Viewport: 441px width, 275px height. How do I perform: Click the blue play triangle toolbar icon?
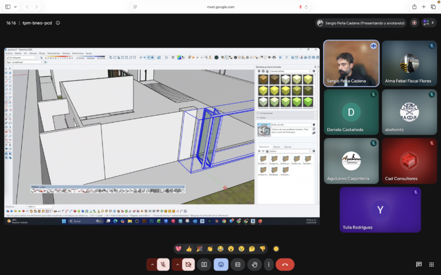pyautogui.click(x=167, y=57)
